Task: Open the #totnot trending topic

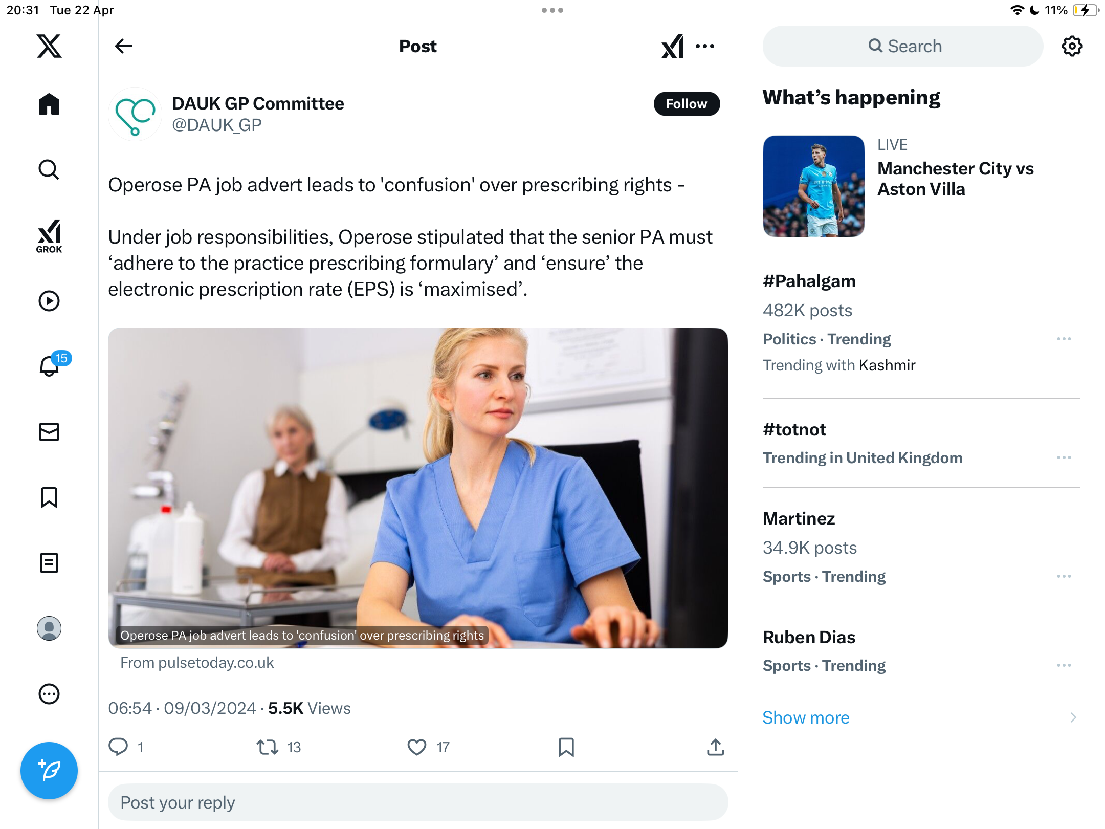Action: point(921,443)
